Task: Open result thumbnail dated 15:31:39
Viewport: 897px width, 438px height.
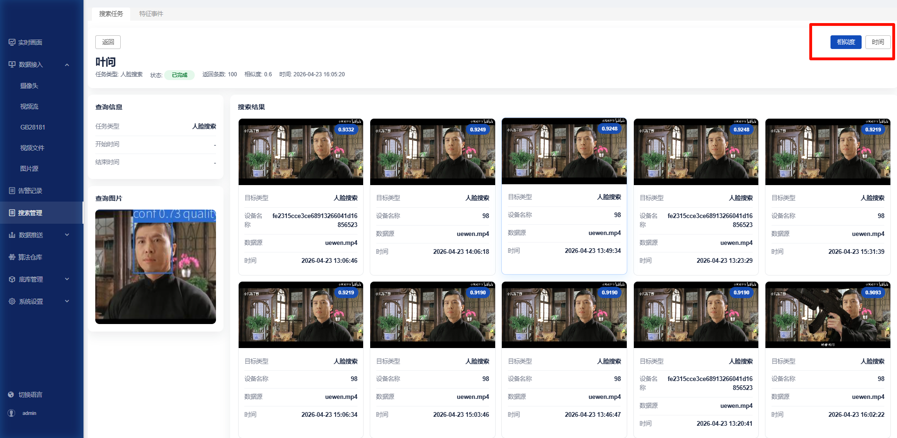Action: pos(828,152)
